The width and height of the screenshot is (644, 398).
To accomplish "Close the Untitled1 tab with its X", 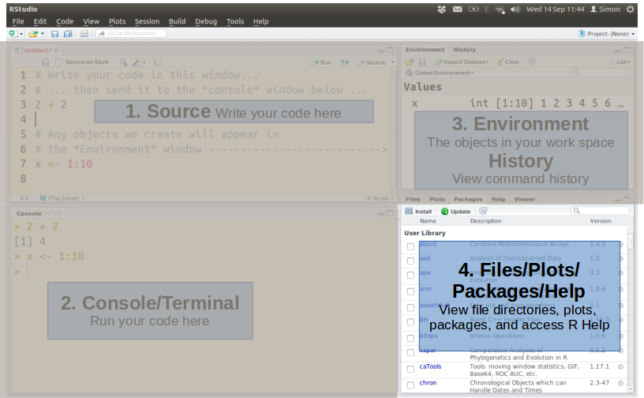I will click(x=56, y=51).
